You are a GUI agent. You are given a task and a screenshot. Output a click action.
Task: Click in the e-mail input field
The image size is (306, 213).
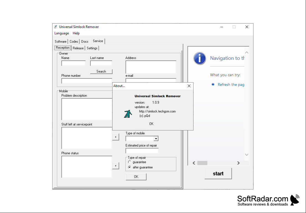pos(151,80)
